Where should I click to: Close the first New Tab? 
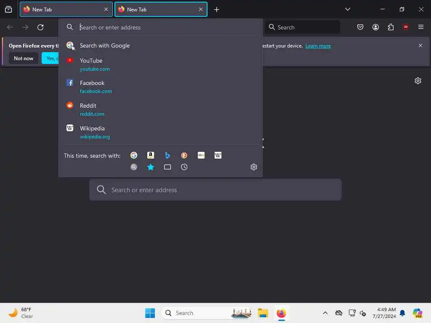tap(106, 9)
